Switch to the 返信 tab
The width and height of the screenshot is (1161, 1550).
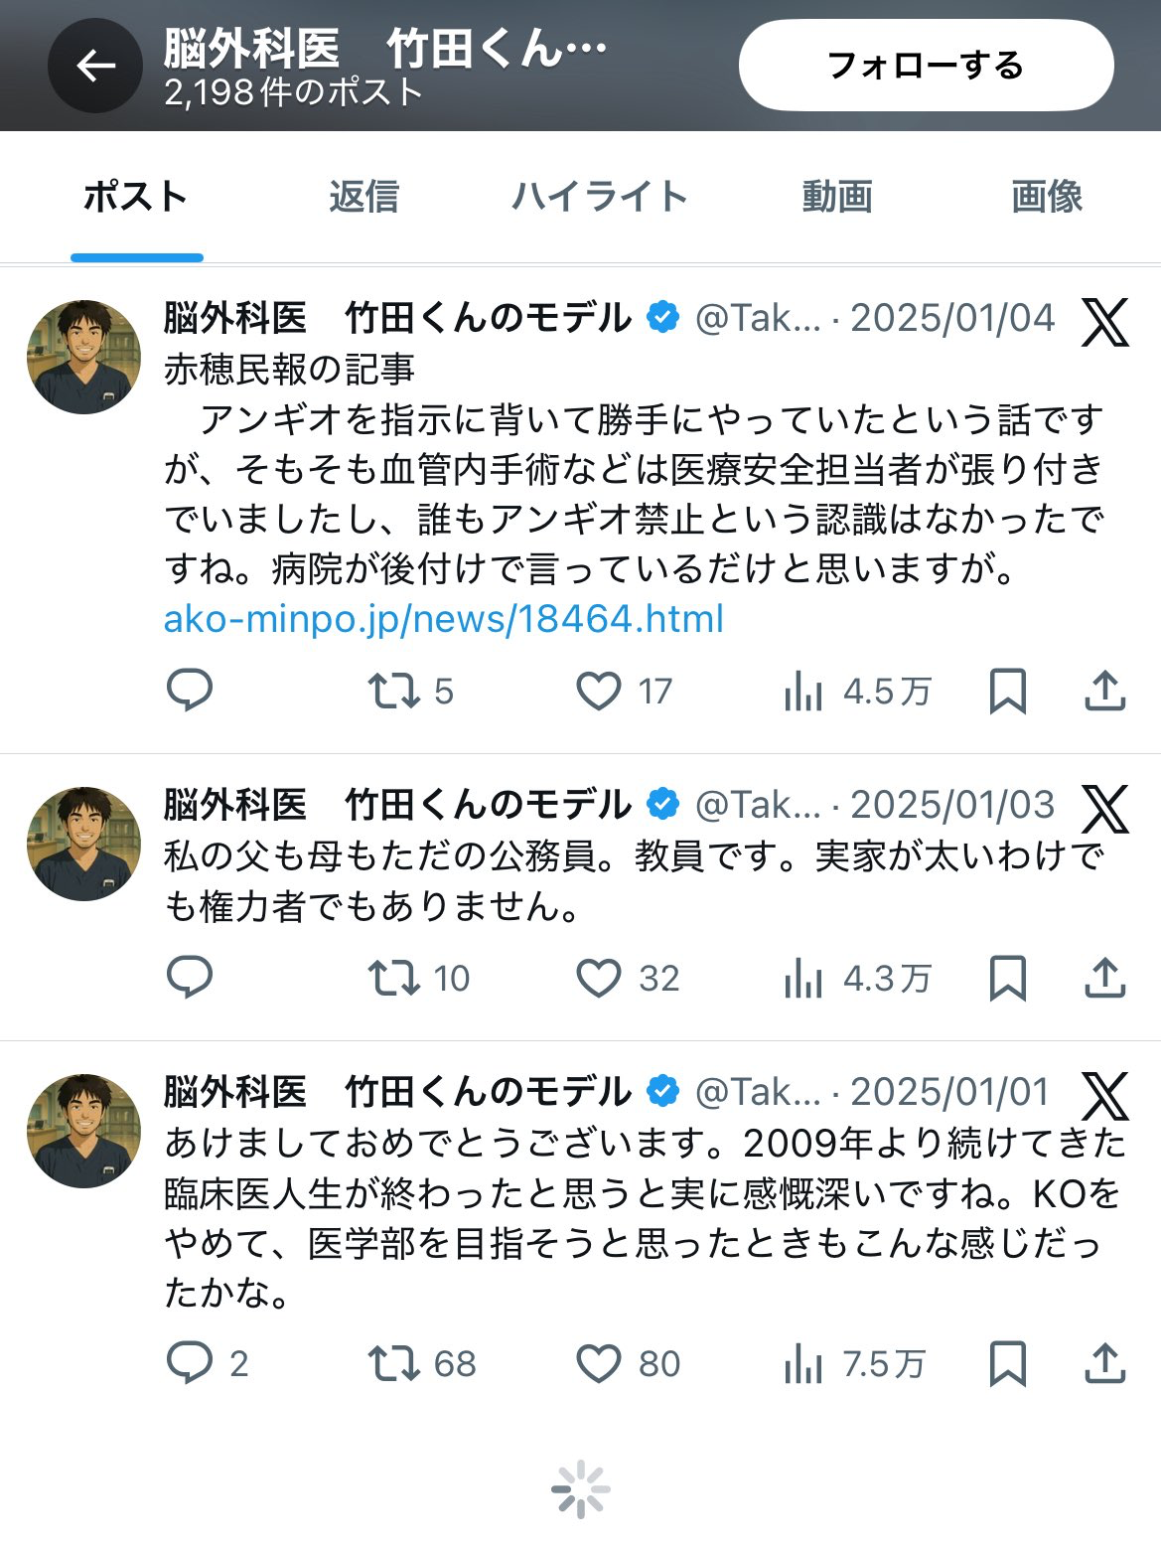363,197
